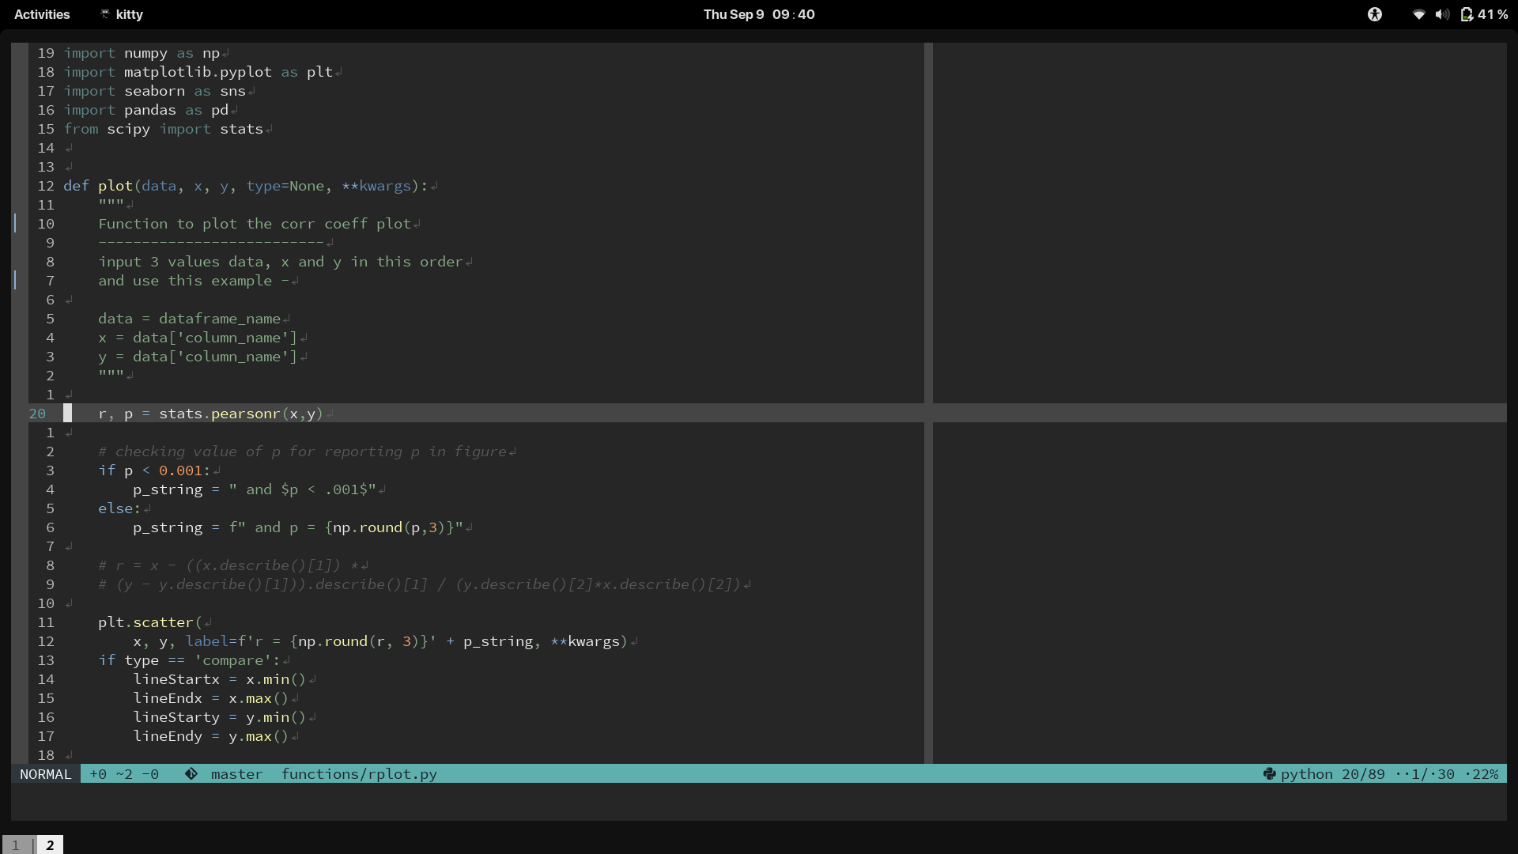Click the battery charging indicator icon
The height and width of the screenshot is (854, 1518).
1467,14
